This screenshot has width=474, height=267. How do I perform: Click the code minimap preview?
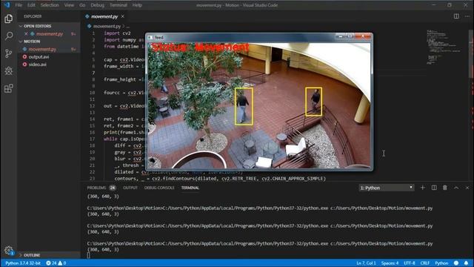coord(444,47)
